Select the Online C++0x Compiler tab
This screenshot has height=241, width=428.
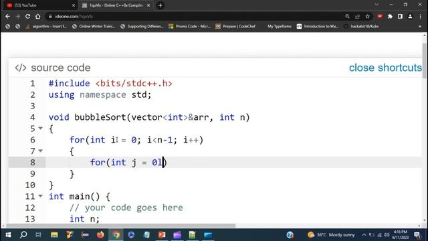click(116, 5)
